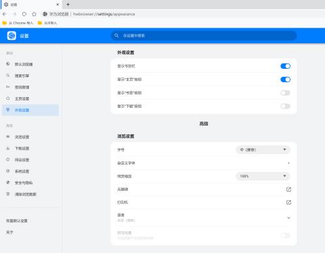The height and width of the screenshot is (253, 325).
Task: Click the 下载设置 download icon
Action: click(8, 148)
